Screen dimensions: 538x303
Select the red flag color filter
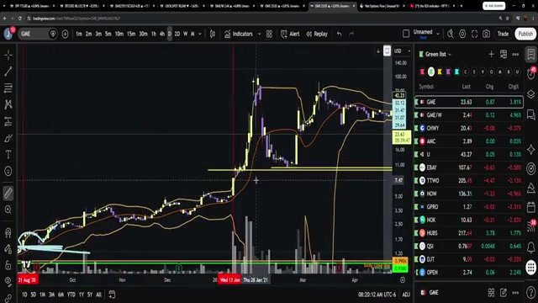tap(422, 72)
